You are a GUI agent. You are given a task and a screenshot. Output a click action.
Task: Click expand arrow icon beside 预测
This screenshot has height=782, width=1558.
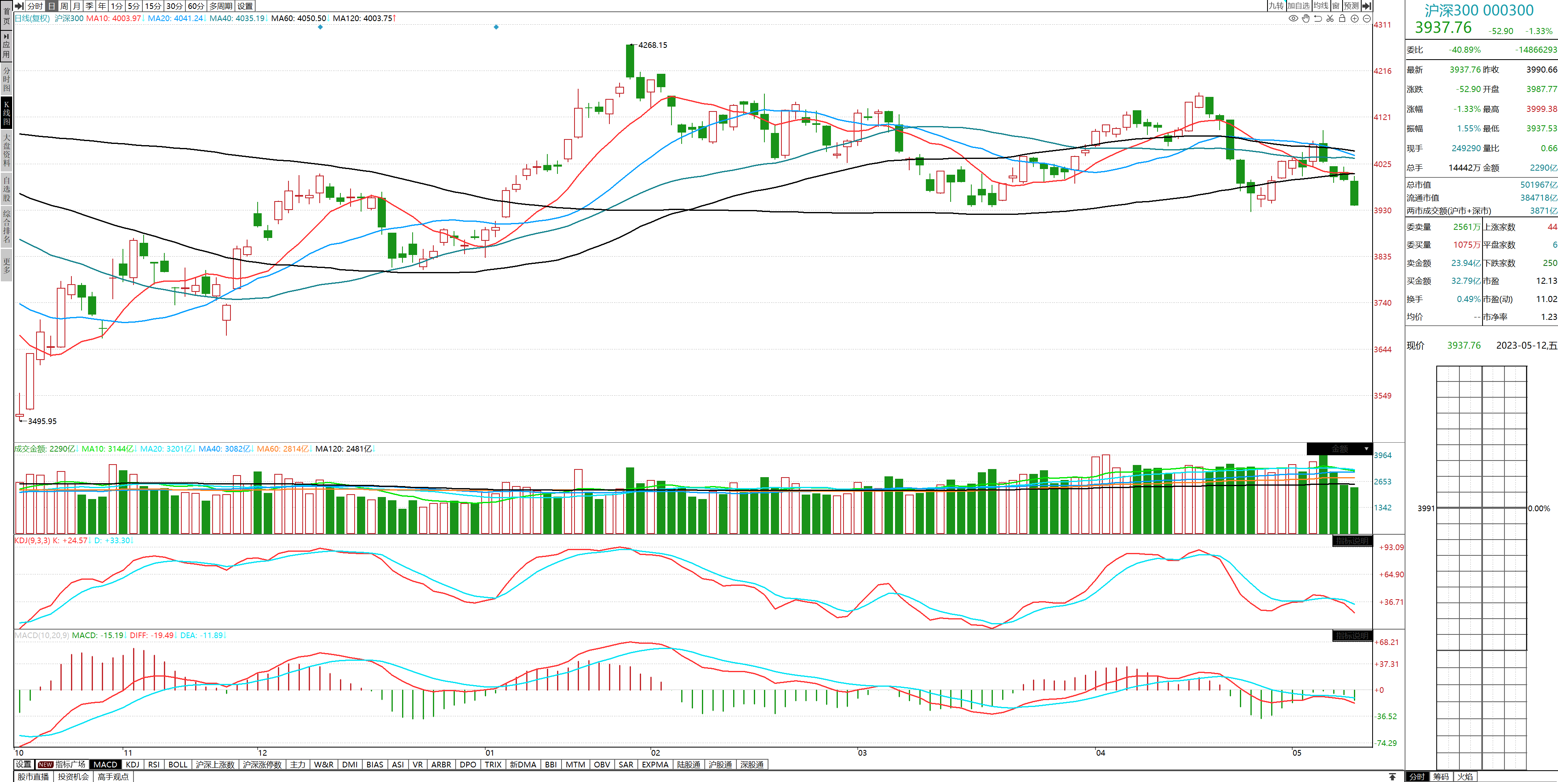pyautogui.click(x=1366, y=5)
